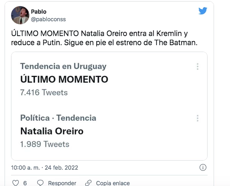This screenshot has width=230, height=186.
Task: Like the tweet with the heart icon
Action: [x=15, y=183]
